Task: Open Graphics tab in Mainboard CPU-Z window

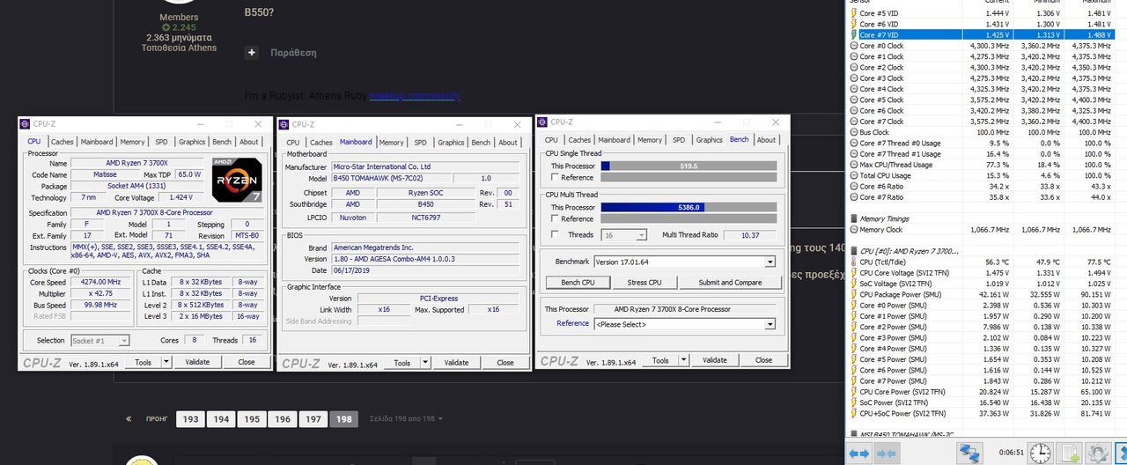Action: 451,143
